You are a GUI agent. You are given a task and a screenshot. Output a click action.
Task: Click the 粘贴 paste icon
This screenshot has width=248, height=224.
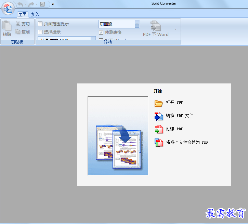tap(7, 26)
